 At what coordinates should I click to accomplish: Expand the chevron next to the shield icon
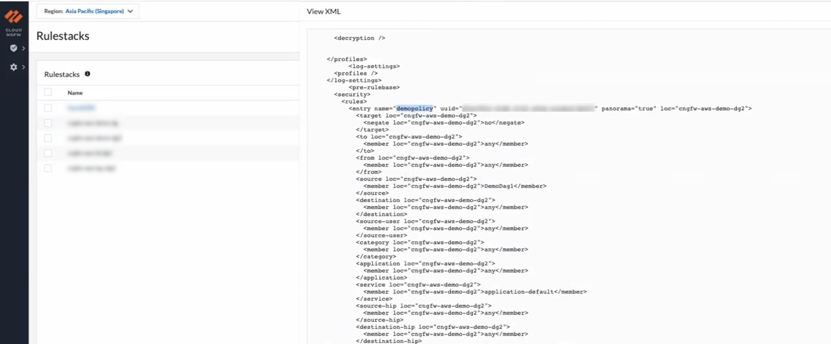pos(23,48)
